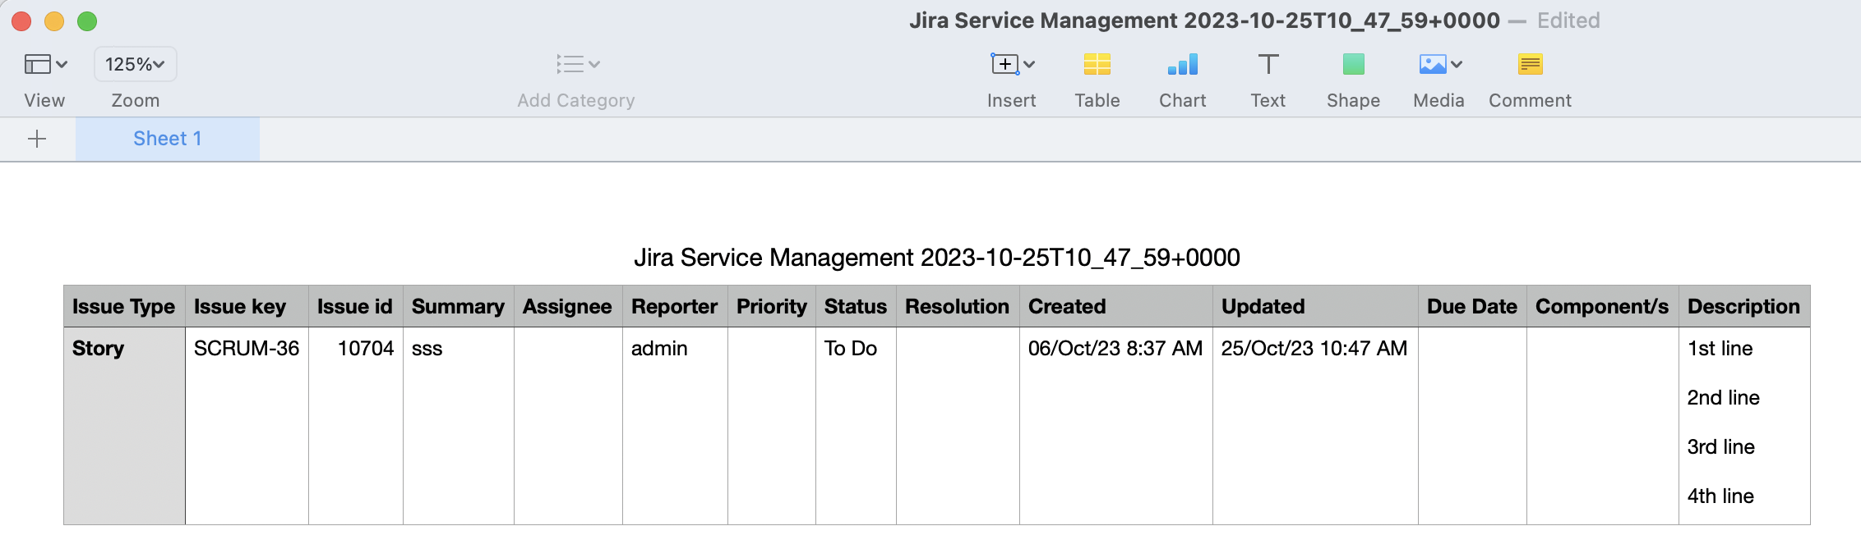Open the 125% Zoom dropdown
1861x558 pixels.
[136, 64]
